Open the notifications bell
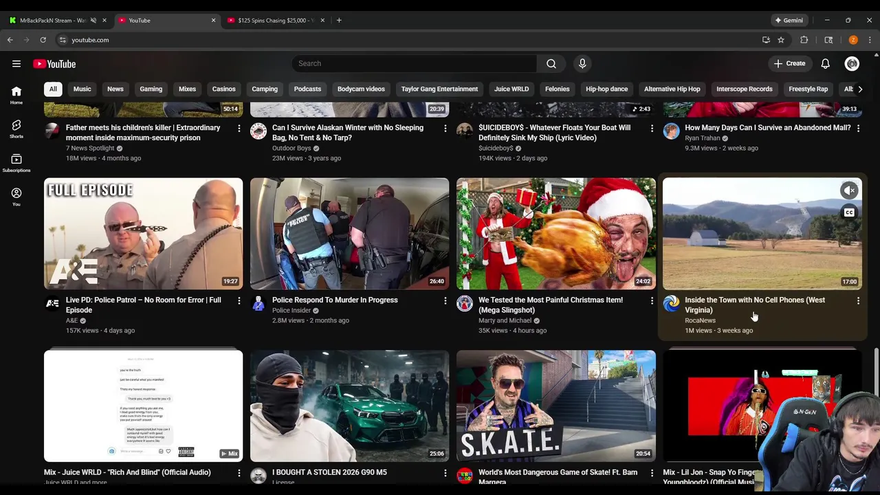The image size is (880, 495). click(x=825, y=64)
